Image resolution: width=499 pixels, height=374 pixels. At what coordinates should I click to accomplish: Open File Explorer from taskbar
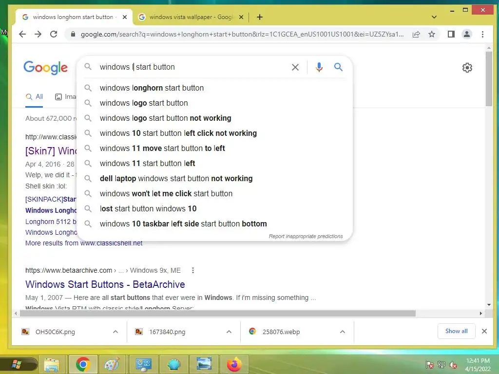(x=52, y=364)
